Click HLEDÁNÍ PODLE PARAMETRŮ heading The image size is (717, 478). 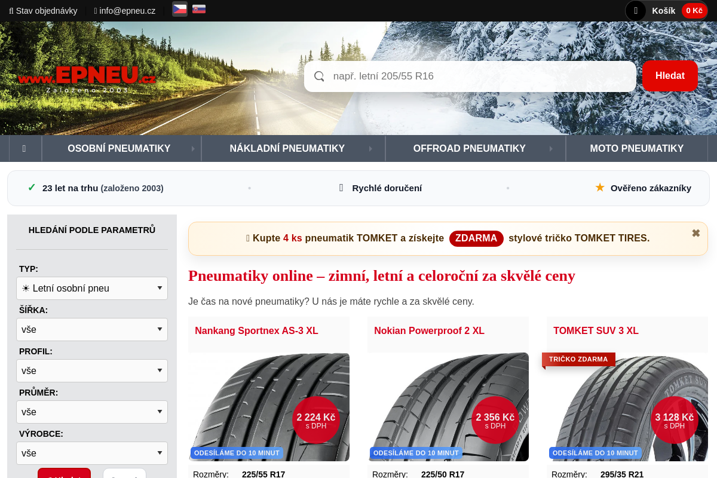pos(92,229)
